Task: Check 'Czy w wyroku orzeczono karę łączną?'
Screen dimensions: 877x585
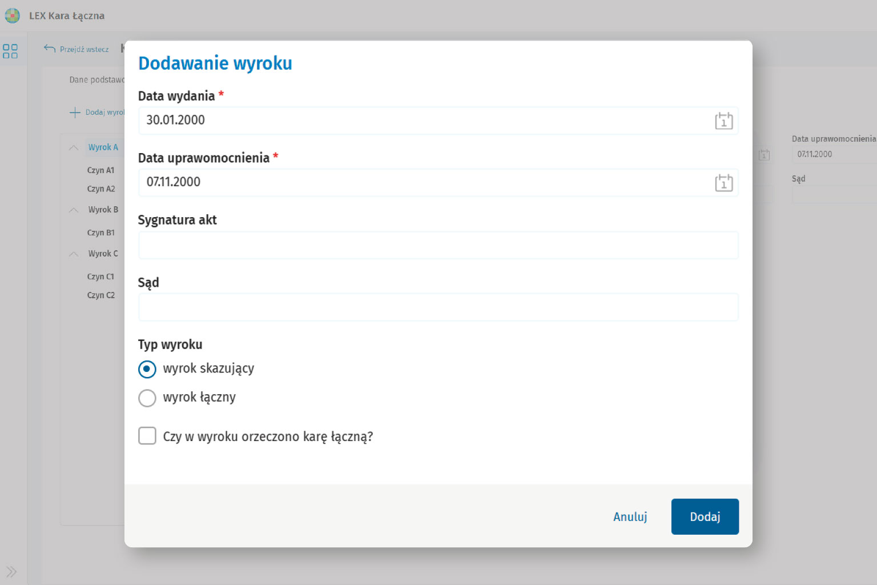Action: tap(147, 436)
